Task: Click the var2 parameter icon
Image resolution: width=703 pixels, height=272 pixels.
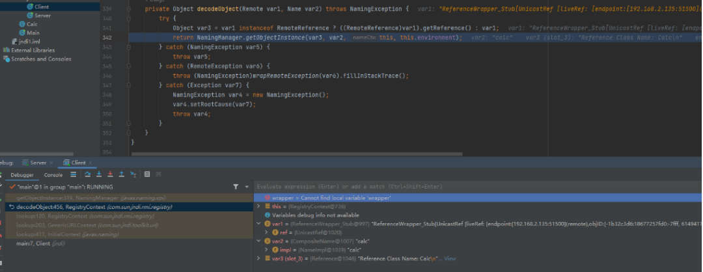Action: coord(268,241)
